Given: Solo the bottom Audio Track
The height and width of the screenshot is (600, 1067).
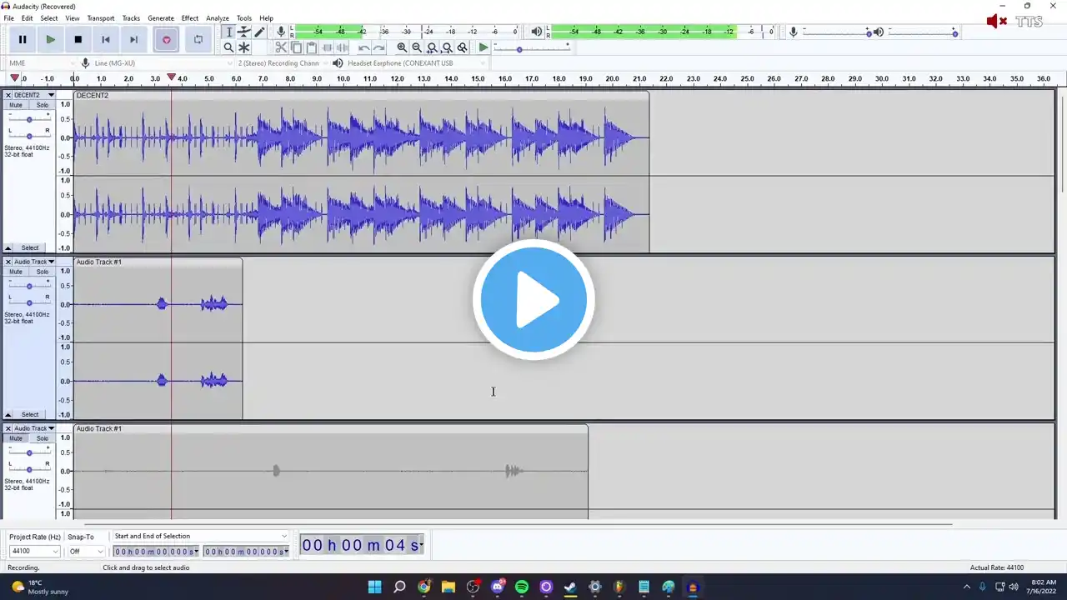Looking at the screenshot, I should 42,438.
